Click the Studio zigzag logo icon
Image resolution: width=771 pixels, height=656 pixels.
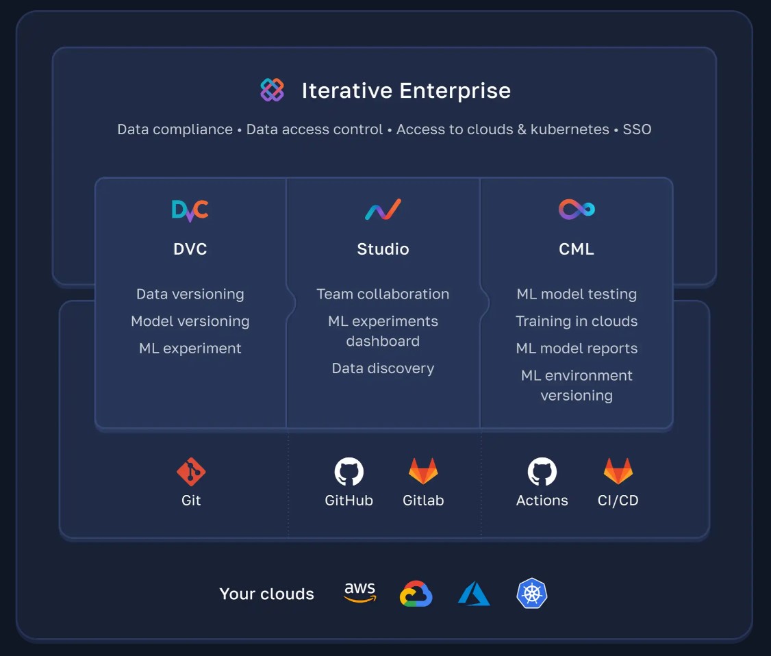[x=383, y=210]
